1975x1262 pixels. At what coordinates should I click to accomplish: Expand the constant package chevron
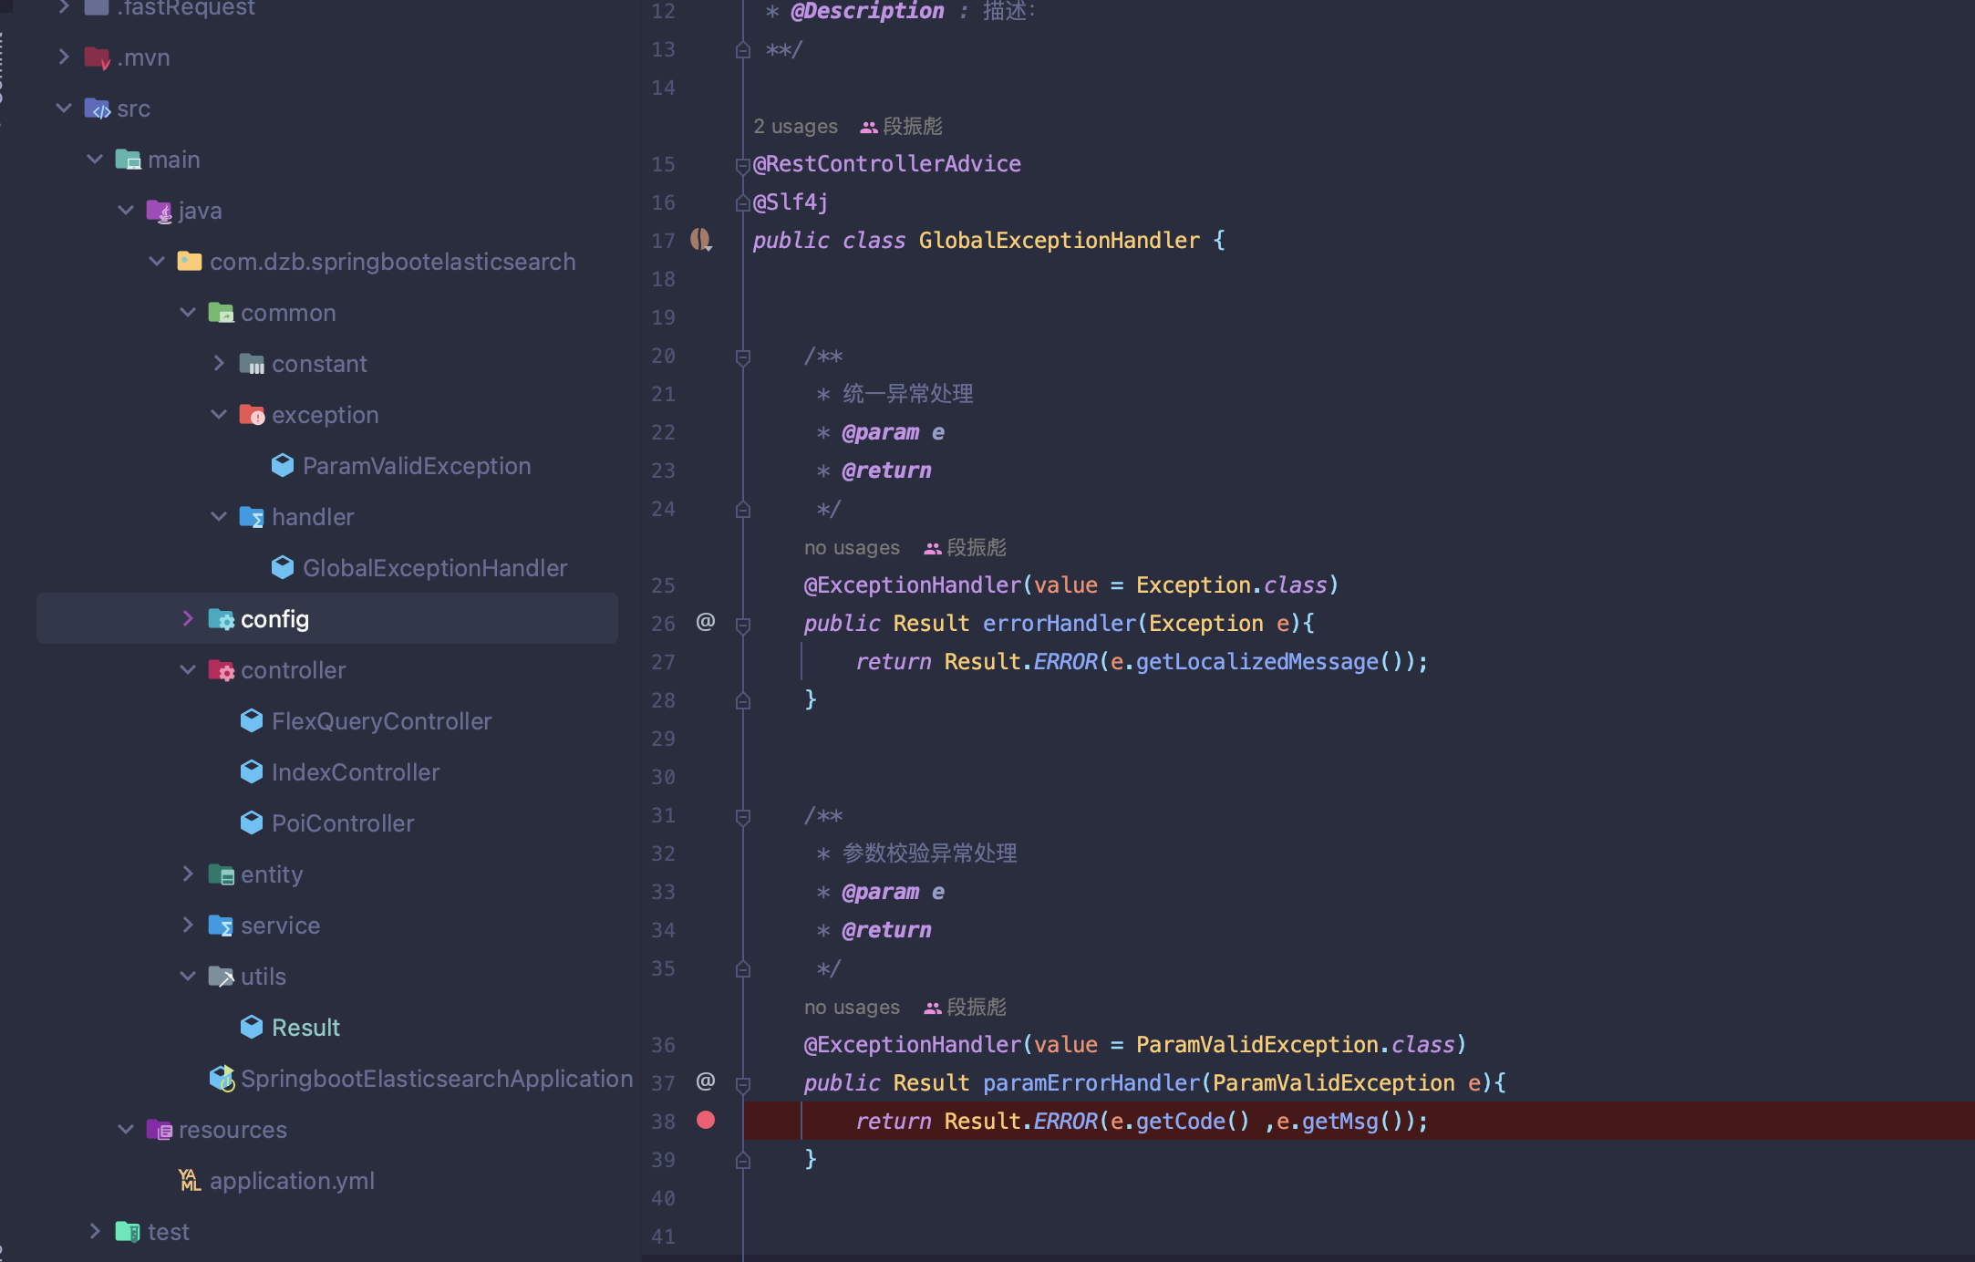(219, 364)
